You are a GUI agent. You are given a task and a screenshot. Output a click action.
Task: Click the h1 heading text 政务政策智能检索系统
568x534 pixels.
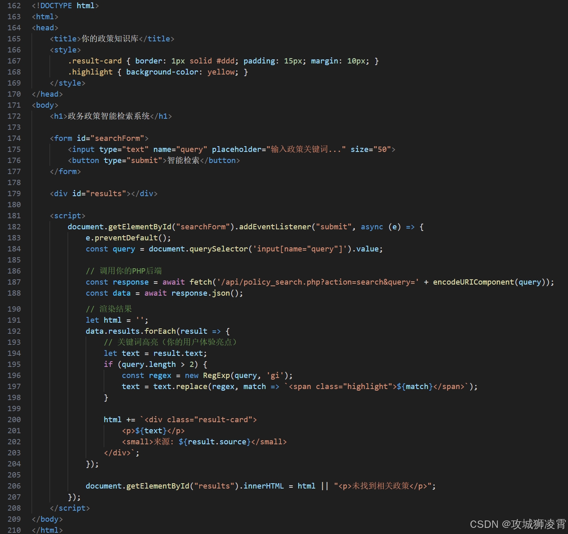pyautogui.click(x=109, y=116)
